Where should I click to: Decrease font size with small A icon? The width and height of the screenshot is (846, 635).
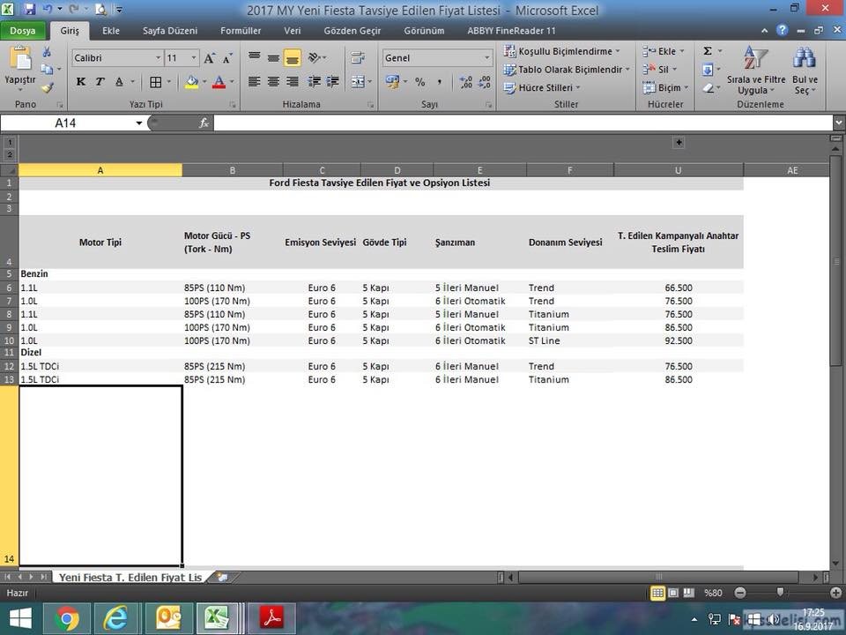pyautogui.click(x=227, y=58)
